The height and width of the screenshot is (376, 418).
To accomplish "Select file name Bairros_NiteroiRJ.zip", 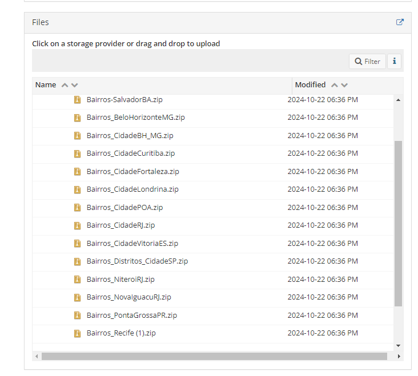I will [x=120, y=280].
